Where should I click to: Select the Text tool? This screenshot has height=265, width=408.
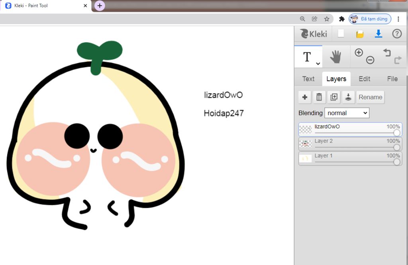click(x=307, y=57)
